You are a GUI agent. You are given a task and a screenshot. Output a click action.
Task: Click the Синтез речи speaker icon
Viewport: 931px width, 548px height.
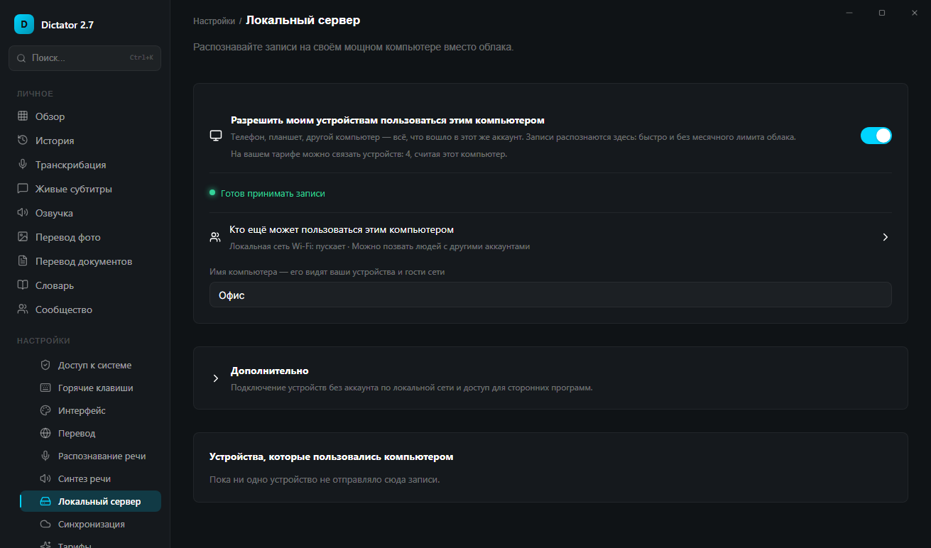point(45,478)
